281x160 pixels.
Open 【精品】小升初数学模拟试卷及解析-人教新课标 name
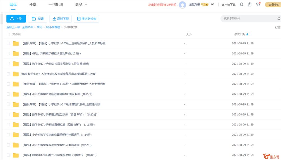tap(57, 145)
